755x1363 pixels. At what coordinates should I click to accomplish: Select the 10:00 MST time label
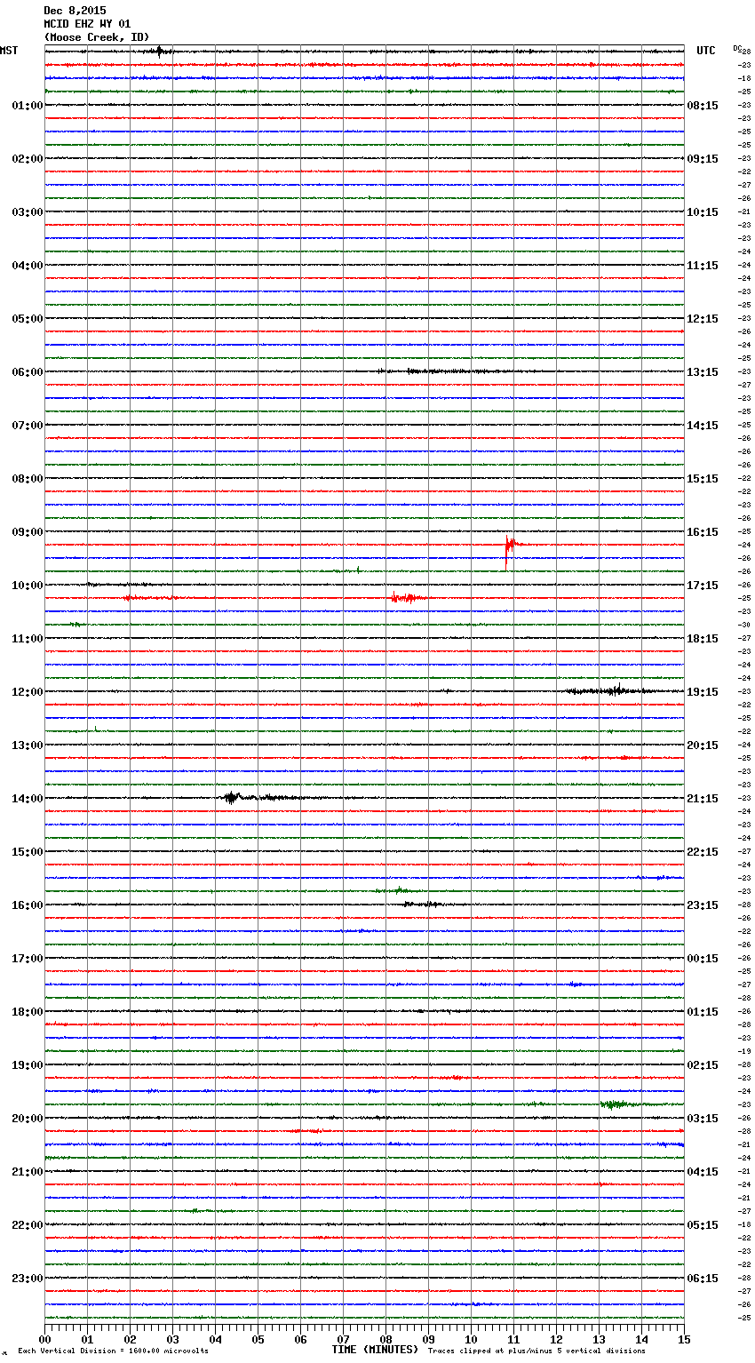[28, 586]
